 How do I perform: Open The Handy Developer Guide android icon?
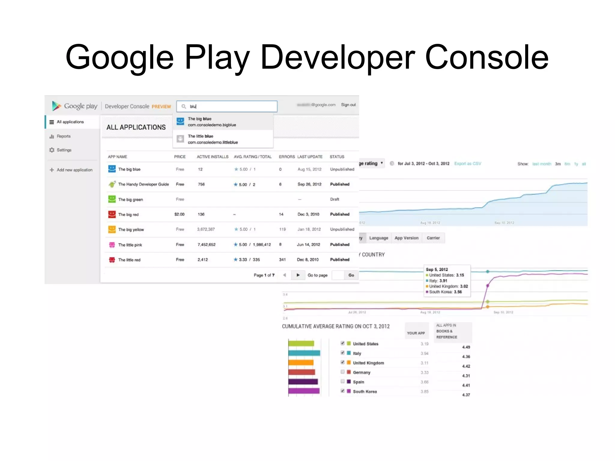pyautogui.click(x=112, y=184)
